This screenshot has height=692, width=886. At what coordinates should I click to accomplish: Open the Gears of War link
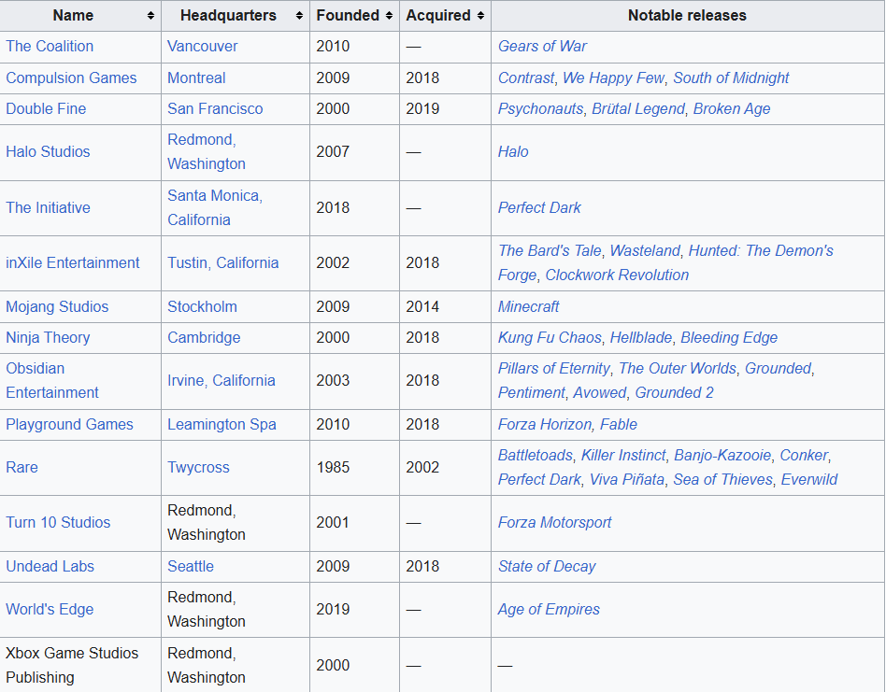tap(542, 47)
